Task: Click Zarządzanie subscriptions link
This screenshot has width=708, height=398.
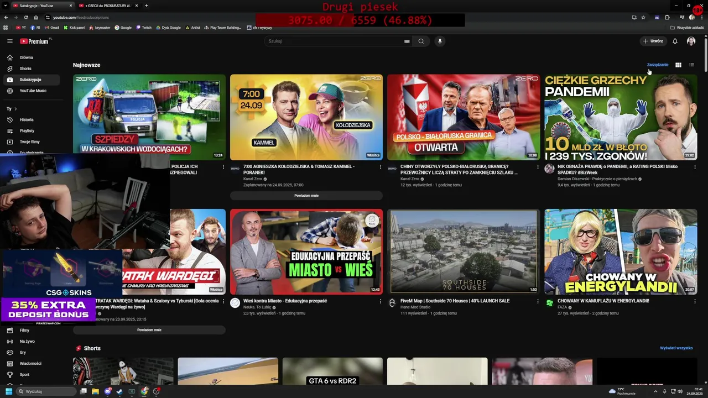Action: 658,65
